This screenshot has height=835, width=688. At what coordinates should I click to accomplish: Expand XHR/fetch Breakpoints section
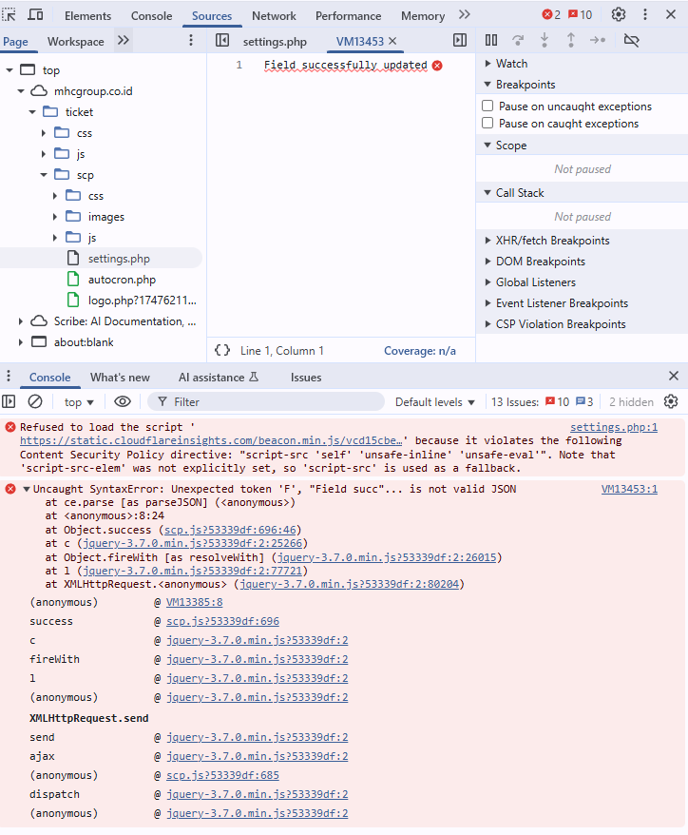[x=552, y=241]
